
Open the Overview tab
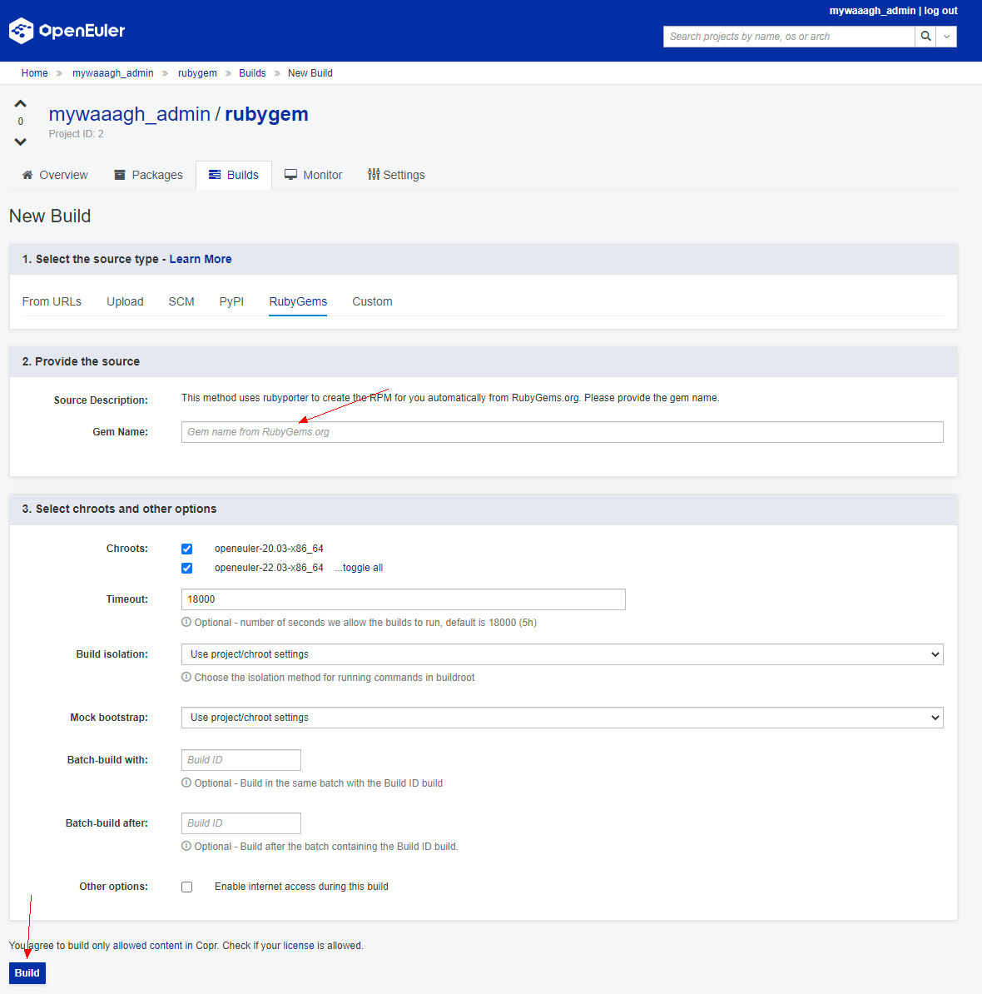(x=55, y=175)
